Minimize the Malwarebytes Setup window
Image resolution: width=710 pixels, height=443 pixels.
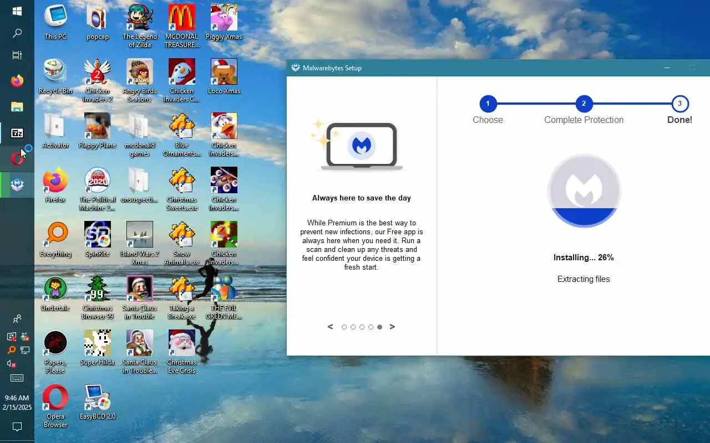tap(667, 68)
